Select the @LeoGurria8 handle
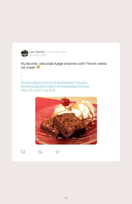Viewport: 132px width, 204px height. (38, 55)
